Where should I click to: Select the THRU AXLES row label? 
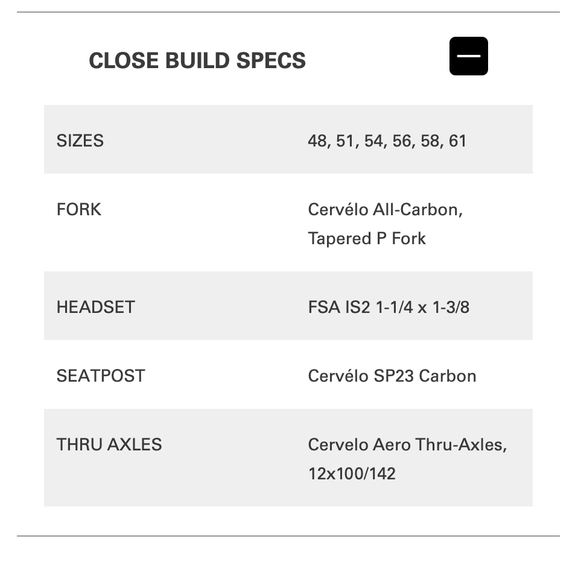coord(109,444)
